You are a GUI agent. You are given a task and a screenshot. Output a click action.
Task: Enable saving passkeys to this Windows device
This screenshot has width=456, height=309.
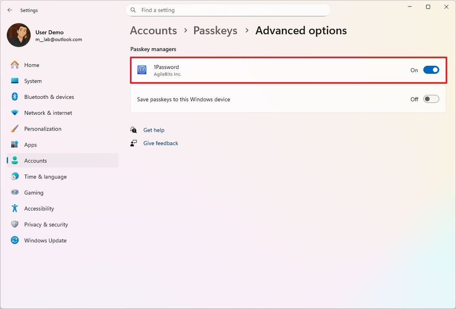coord(431,99)
